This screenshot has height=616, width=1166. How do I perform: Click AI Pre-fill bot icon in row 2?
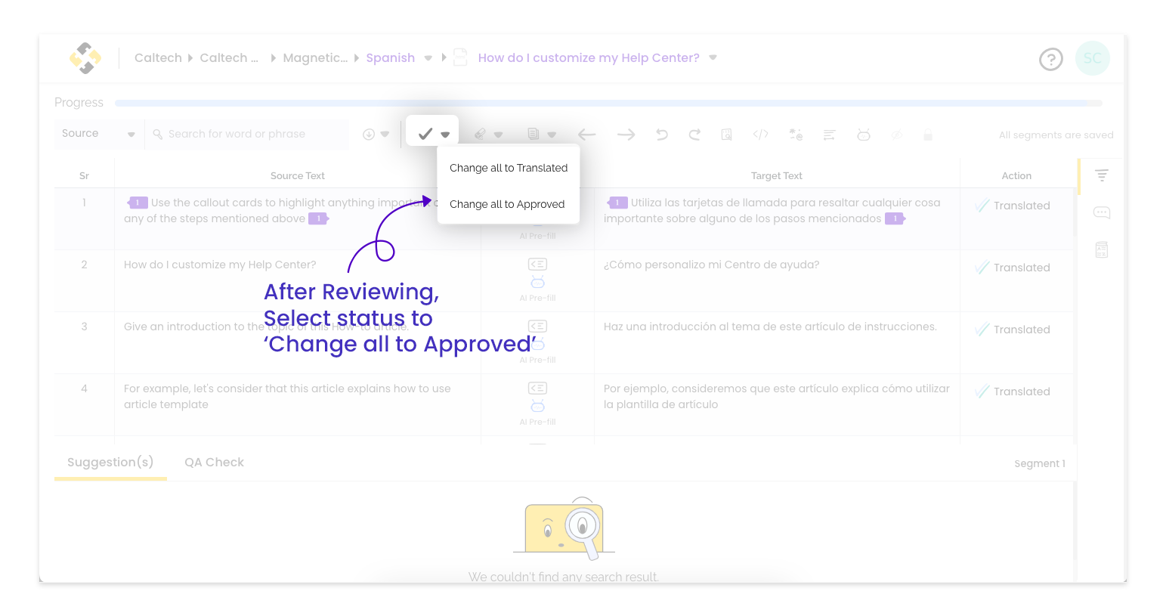click(537, 283)
